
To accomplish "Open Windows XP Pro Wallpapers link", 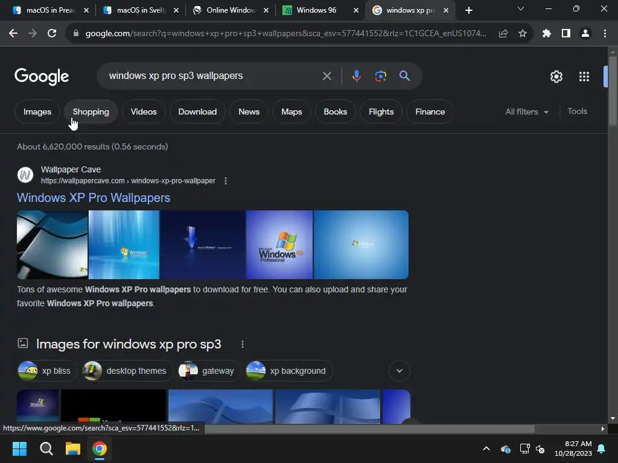I will pyautogui.click(x=94, y=198).
